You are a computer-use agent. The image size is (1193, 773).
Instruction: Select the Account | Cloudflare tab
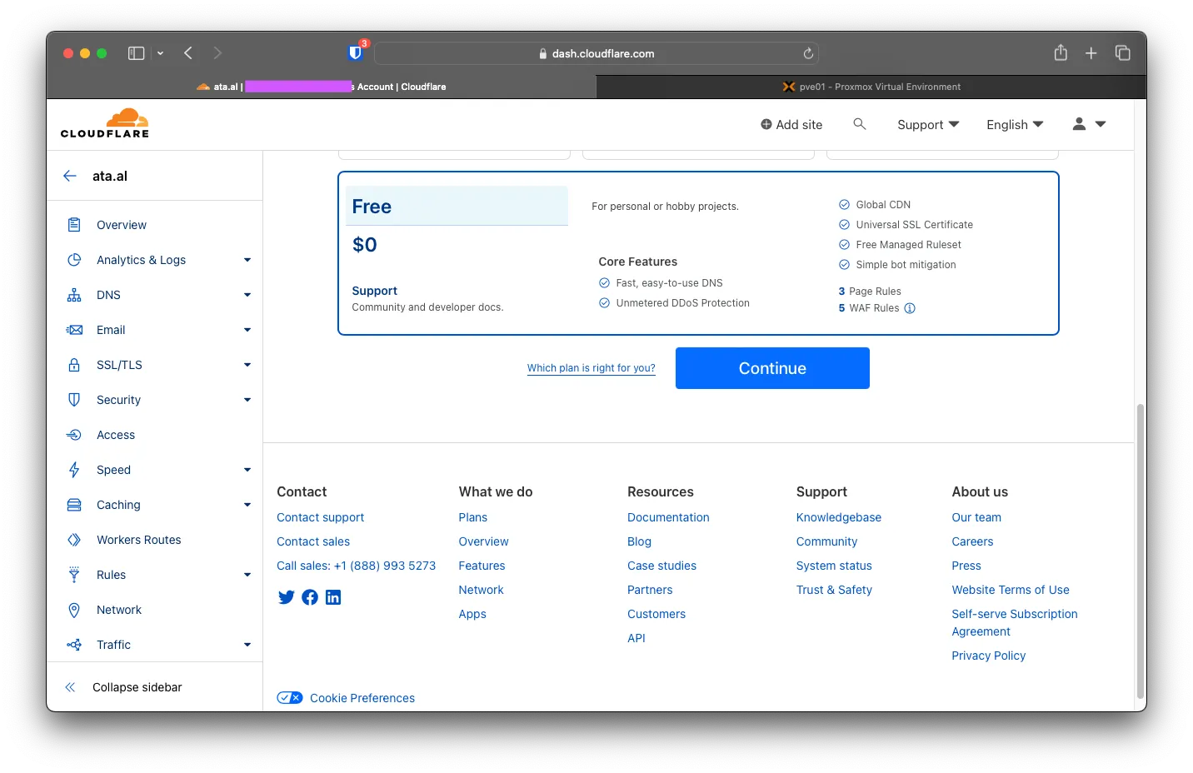pyautogui.click(x=321, y=87)
